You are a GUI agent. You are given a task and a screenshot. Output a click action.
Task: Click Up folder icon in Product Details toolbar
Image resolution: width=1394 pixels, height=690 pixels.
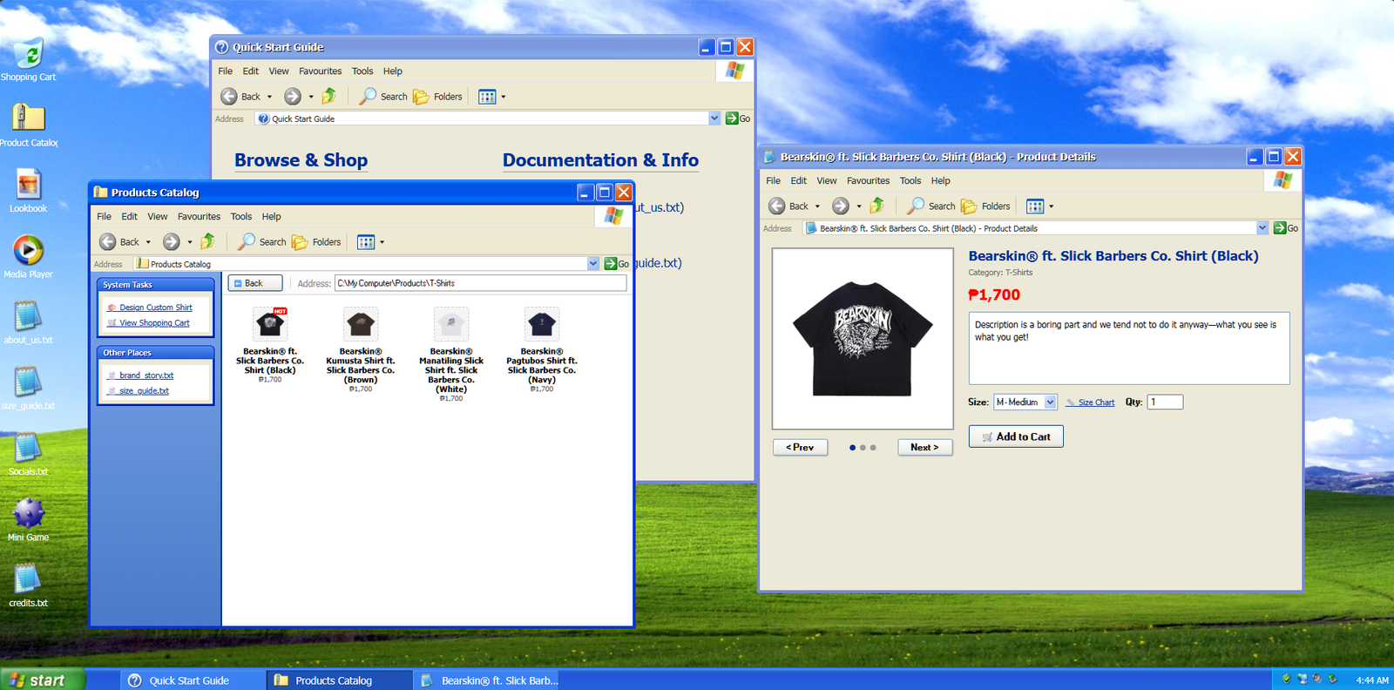pos(877,206)
